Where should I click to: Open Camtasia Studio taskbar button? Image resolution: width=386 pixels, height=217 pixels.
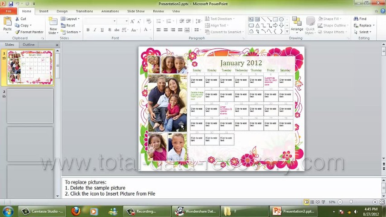pyautogui.click(x=42, y=211)
